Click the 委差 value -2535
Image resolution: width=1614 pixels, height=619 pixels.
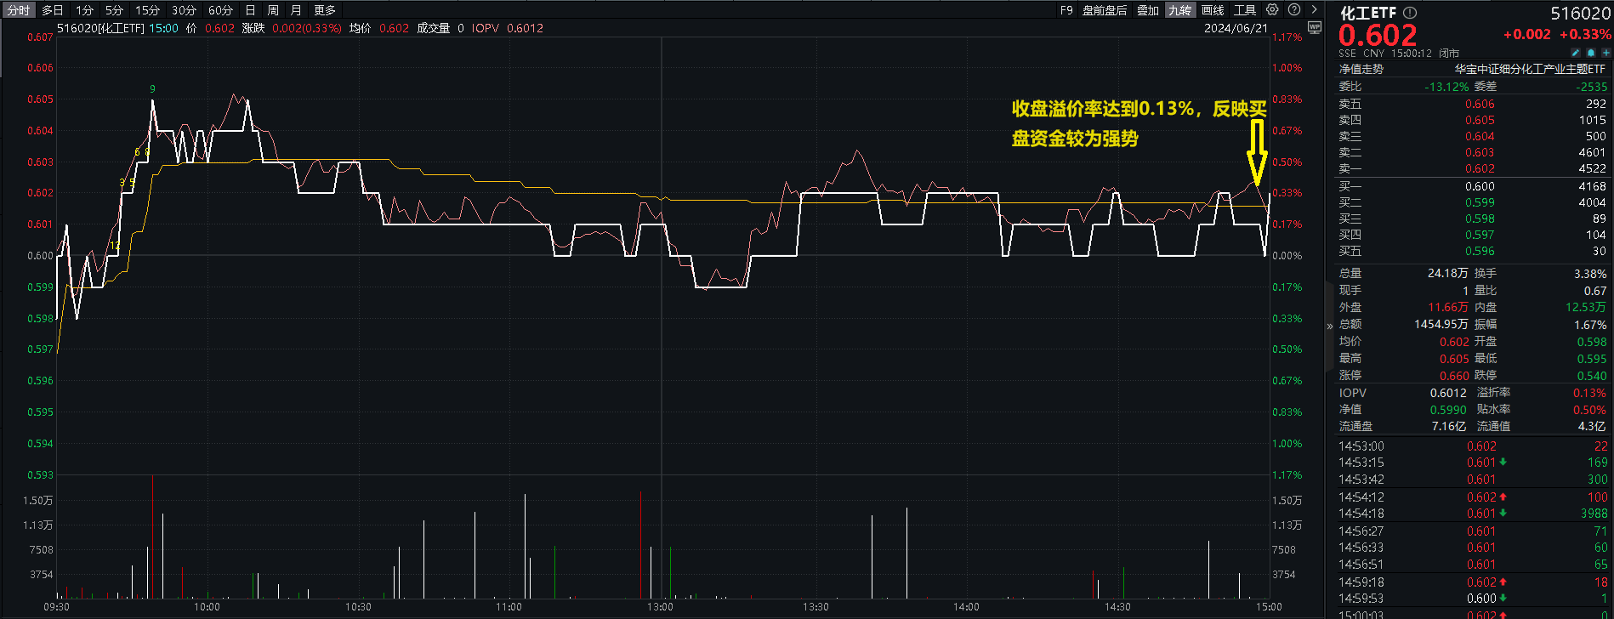pyautogui.click(x=1592, y=87)
